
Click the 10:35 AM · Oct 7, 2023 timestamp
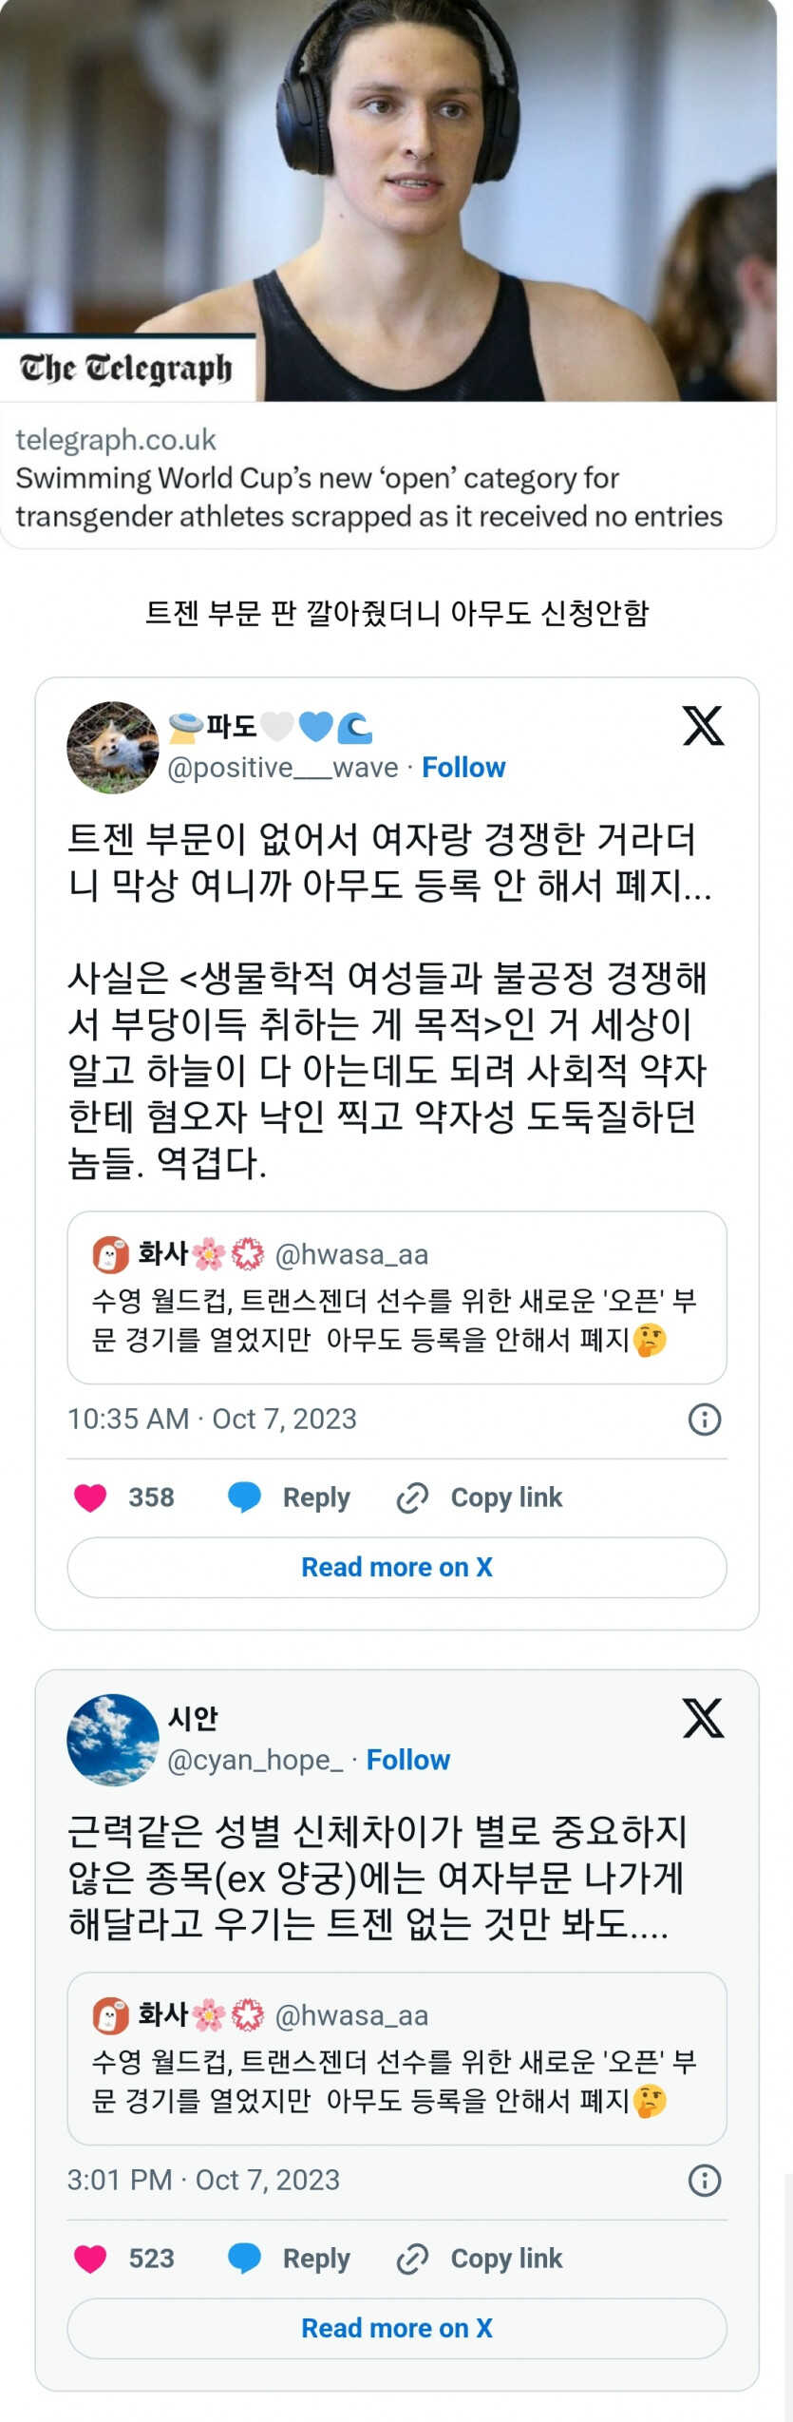[x=212, y=1419]
